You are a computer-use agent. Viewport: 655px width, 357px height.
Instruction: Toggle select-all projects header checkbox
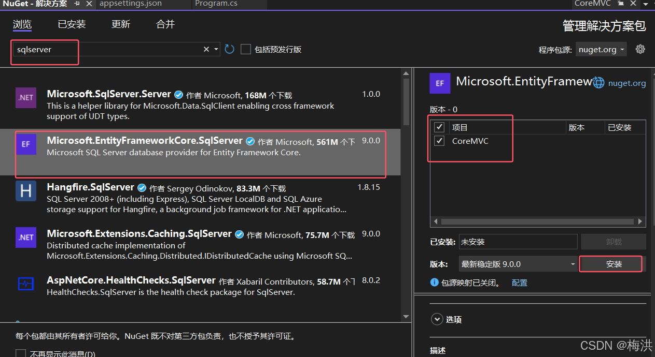coord(439,127)
